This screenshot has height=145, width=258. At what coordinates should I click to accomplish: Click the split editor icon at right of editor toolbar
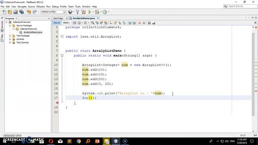pos(255,23)
